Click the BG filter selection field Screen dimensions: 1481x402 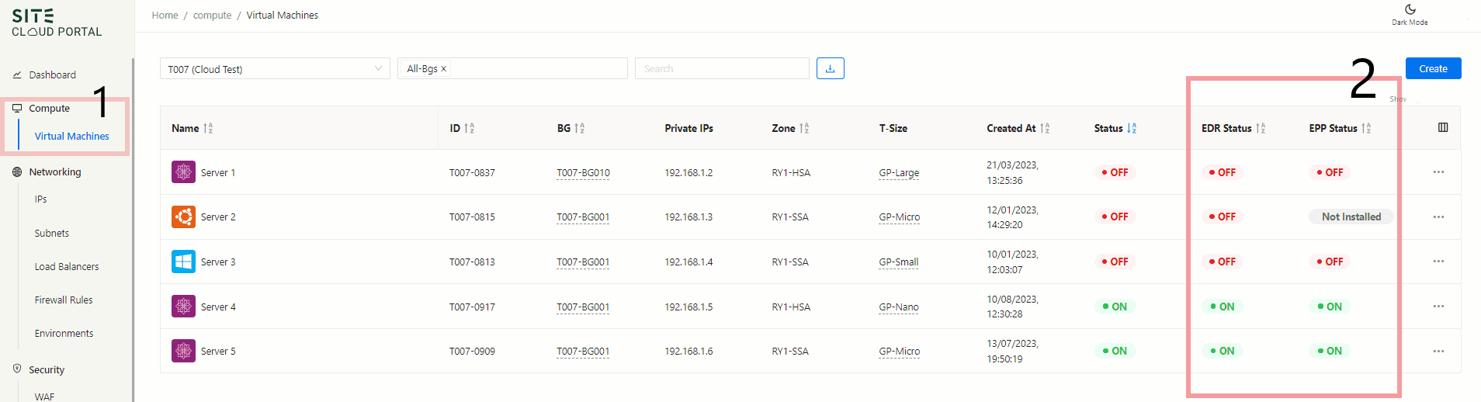pyautogui.click(x=512, y=68)
